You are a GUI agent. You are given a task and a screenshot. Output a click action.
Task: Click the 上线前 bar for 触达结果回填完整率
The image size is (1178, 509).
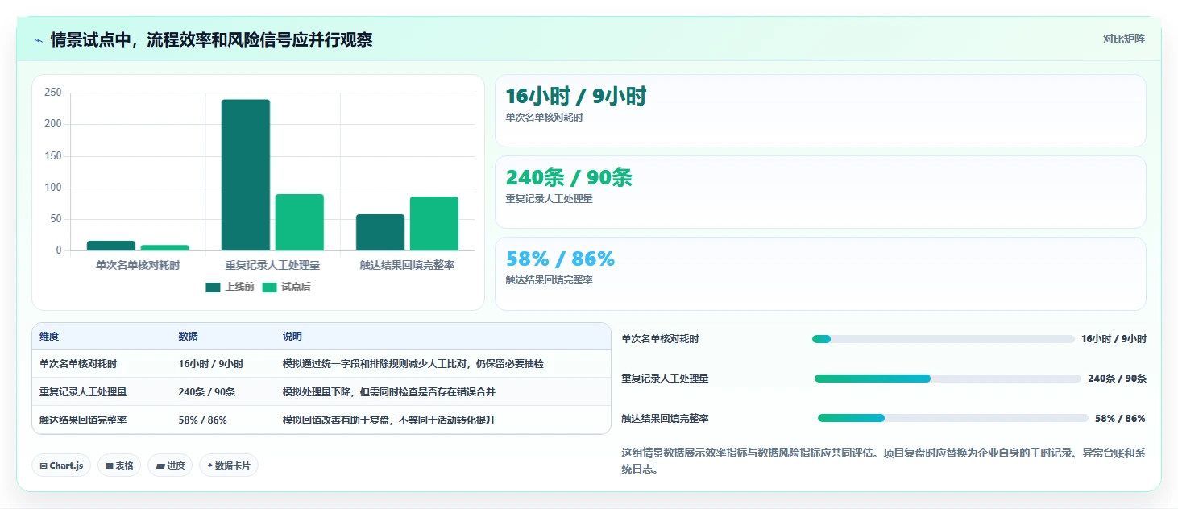coord(380,232)
